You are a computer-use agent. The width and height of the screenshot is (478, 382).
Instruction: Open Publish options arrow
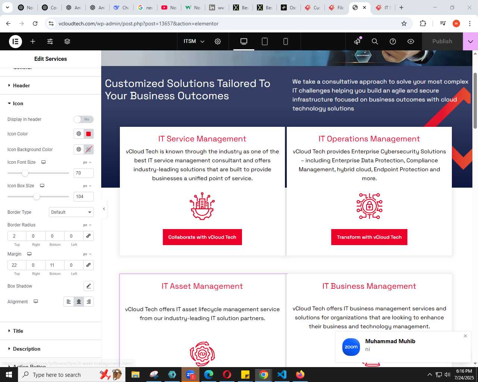tap(471, 41)
